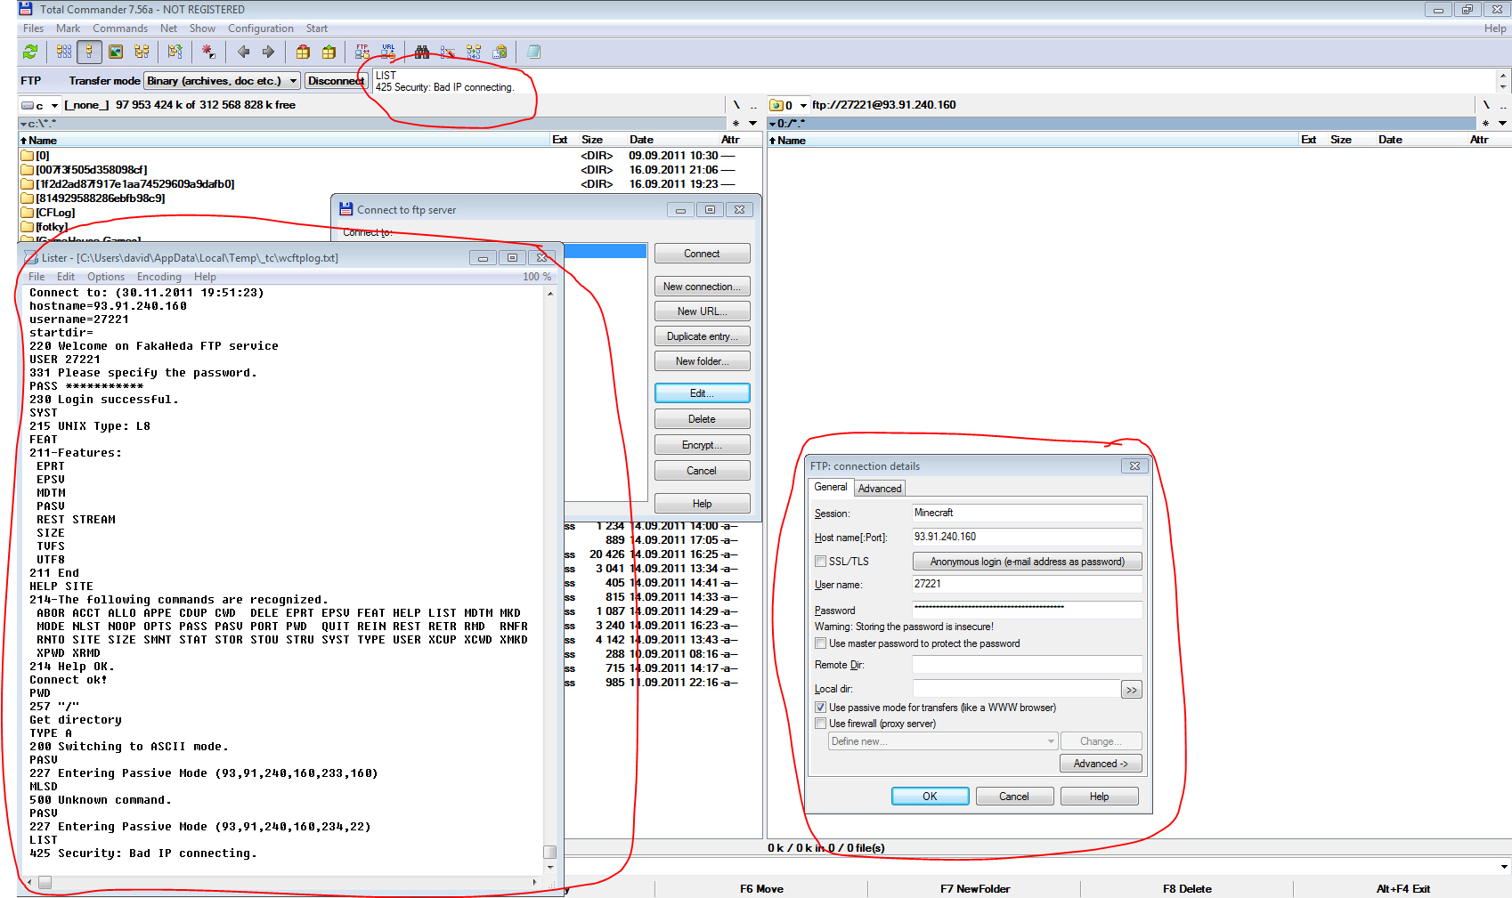
Task: Open right panel drive 0 dropdown
Action: tap(789, 105)
